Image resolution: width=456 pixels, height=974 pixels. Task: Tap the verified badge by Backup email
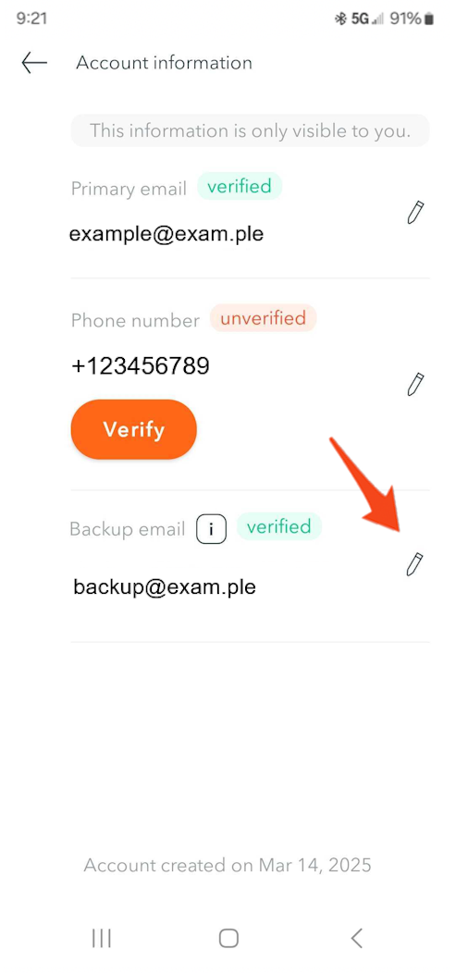tap(279, 526)
